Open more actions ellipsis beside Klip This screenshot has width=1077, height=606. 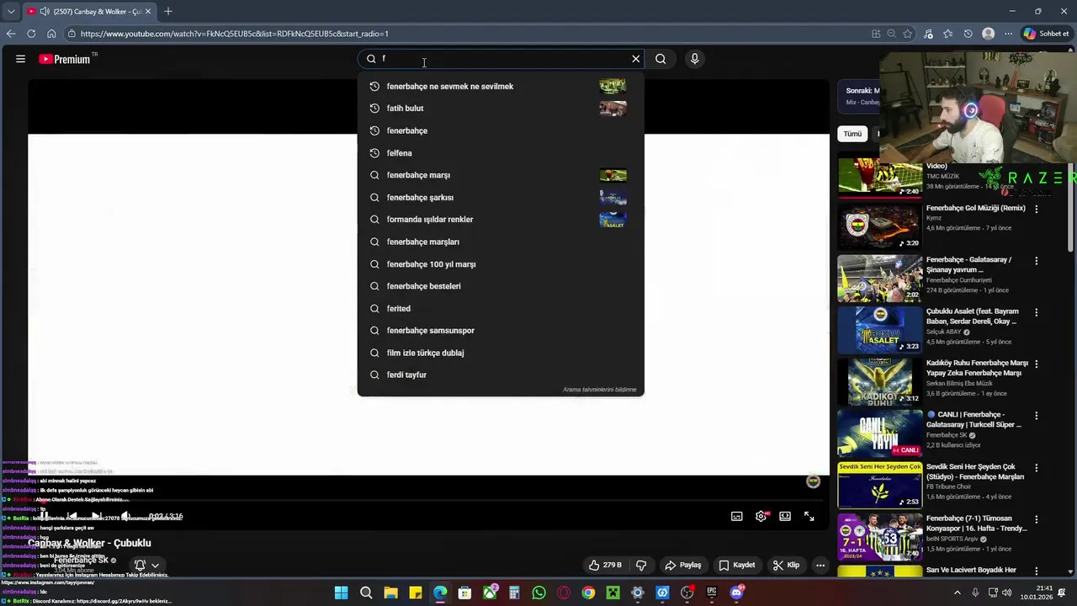coord(820,565)
